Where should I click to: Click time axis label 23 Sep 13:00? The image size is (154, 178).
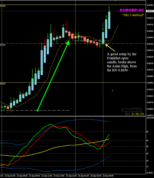[x=47, y=176]
